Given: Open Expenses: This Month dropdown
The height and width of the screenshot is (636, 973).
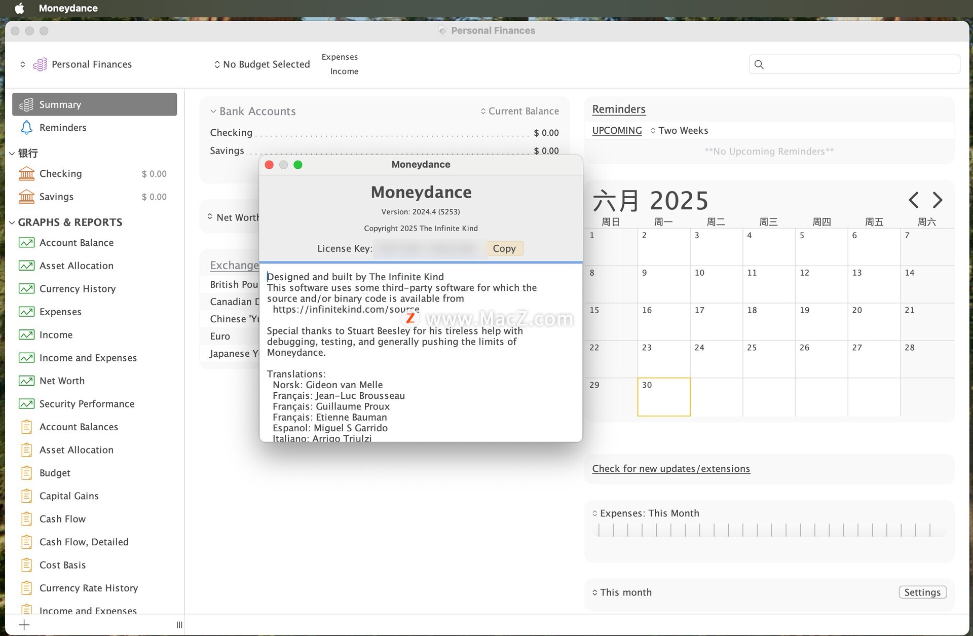Looking at the screenshot, I should point(646,513).
